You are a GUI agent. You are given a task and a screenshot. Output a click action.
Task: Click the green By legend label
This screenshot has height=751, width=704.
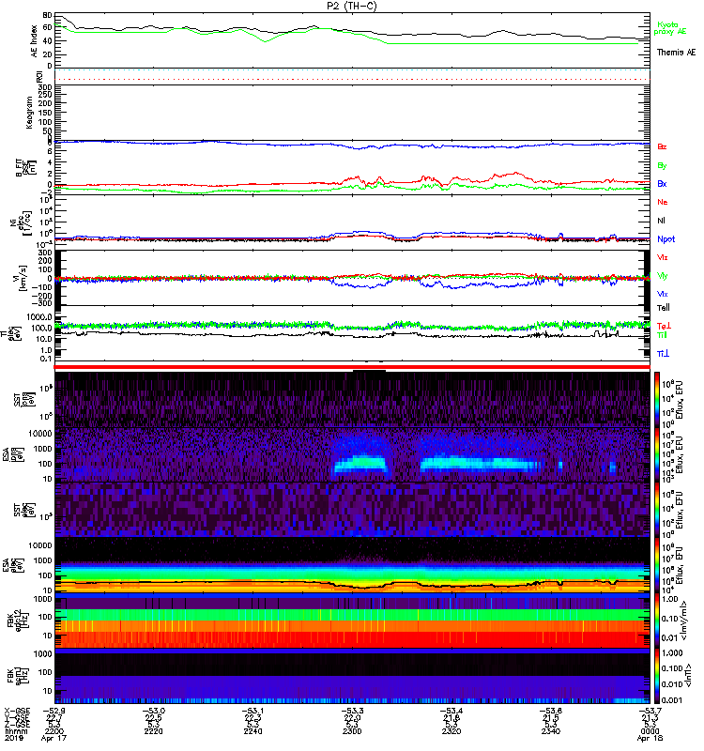pyautogui.click(x=662, y=166)
